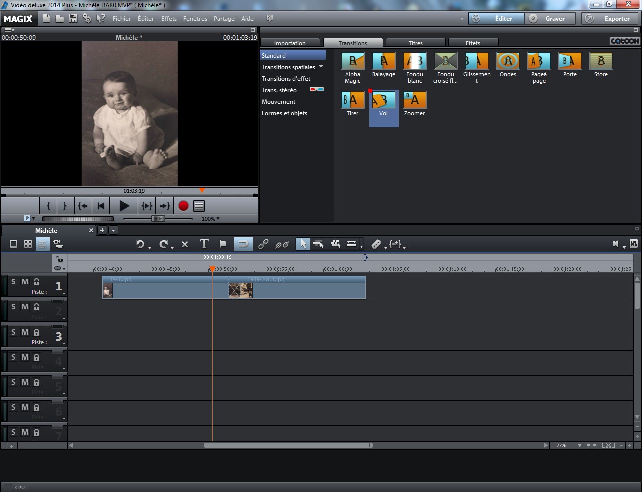Screen dimensions: 642x492
Task: Solo track 3 with S button
Action: pos(14,332)
